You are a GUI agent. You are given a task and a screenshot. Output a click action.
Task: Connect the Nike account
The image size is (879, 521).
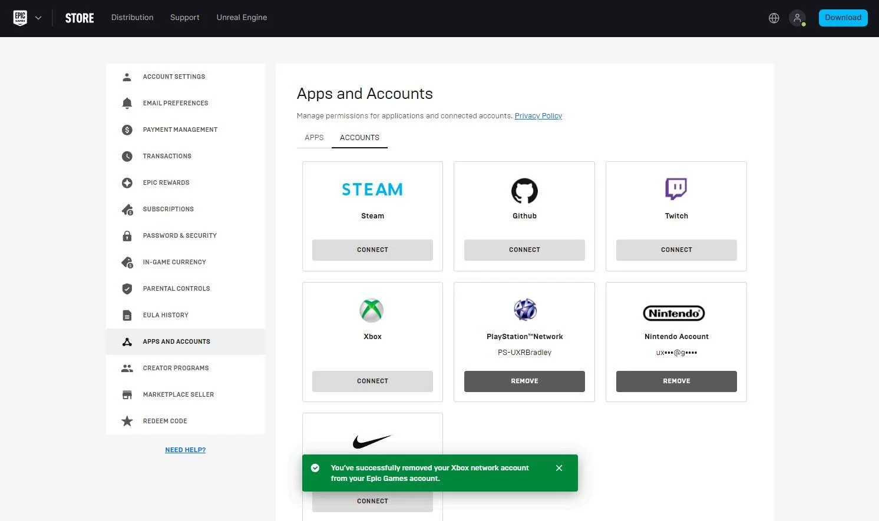pyautogui.click(x=372, y=502)
